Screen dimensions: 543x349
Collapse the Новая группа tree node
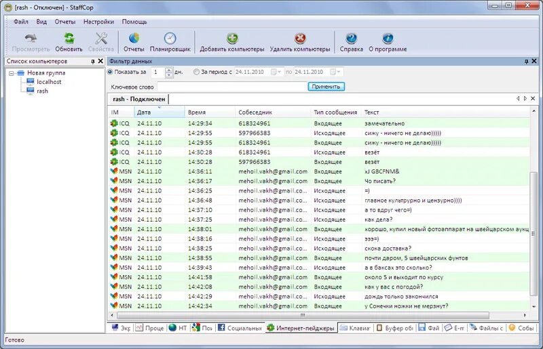click(x=12, y=73)
